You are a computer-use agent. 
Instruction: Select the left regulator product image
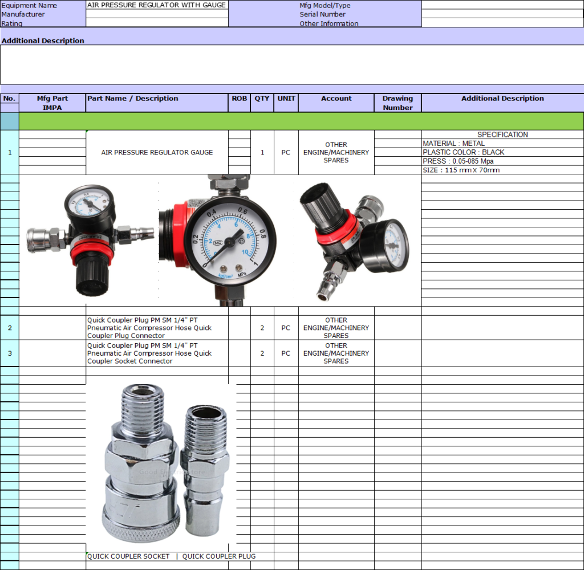pos(87,240)
